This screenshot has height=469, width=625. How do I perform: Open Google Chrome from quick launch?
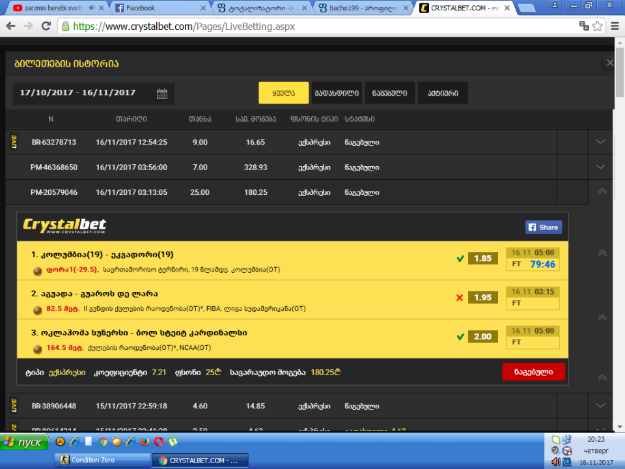point(103,442)
